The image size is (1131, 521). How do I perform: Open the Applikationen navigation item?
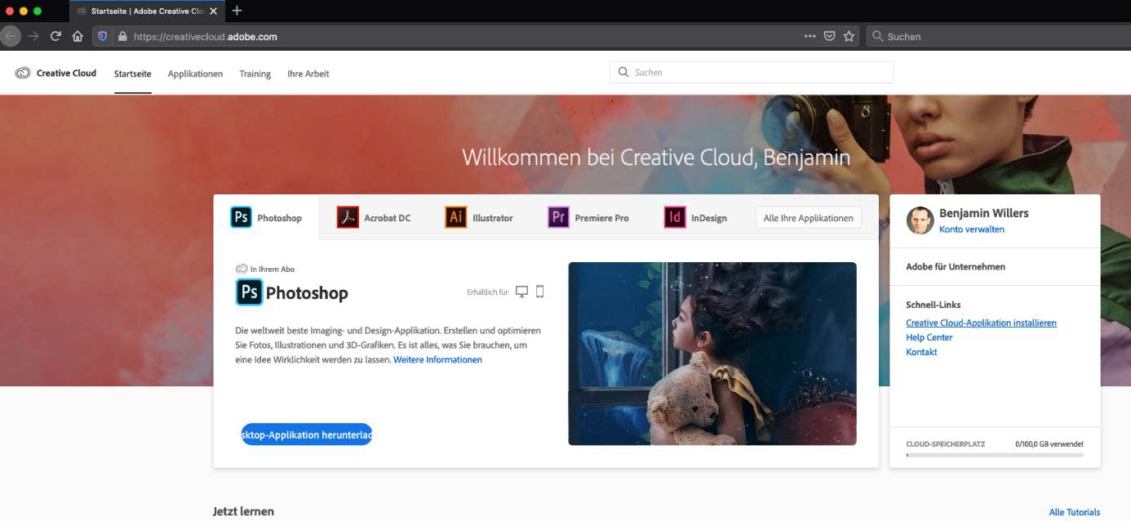[x=195, y=73]
